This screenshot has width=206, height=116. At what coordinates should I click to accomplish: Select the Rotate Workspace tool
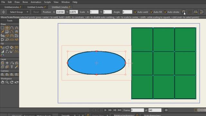(x=12, y=82)
